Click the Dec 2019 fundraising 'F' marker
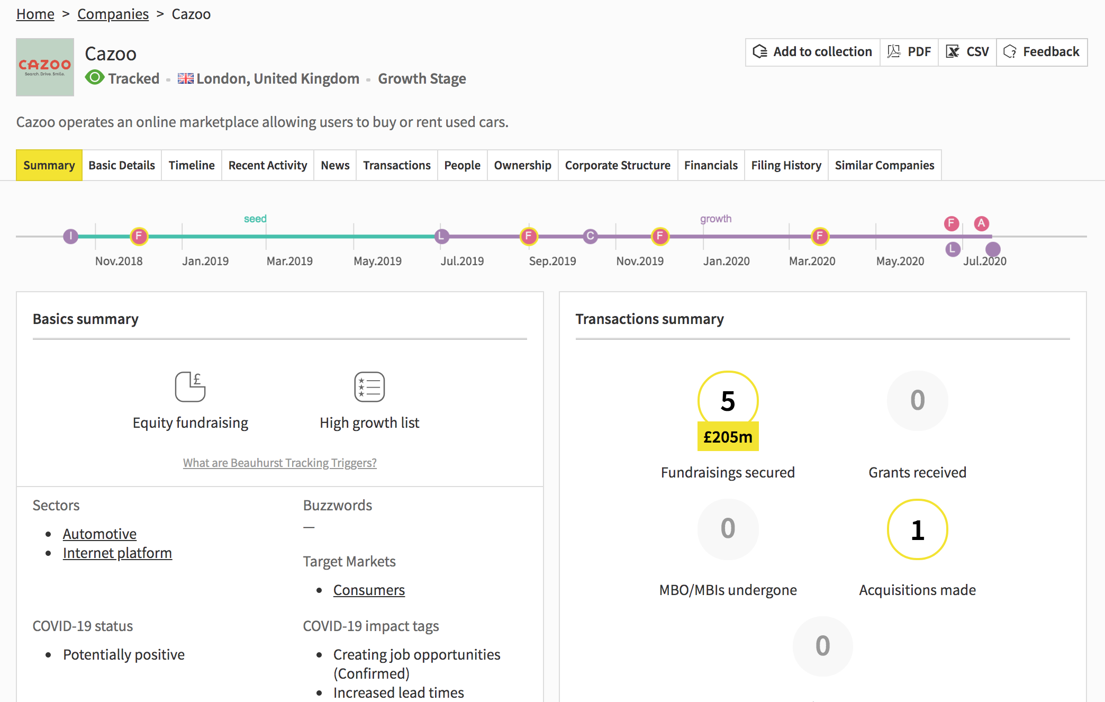The height and width of the screenshot is (702, 1105). [660, 236]
